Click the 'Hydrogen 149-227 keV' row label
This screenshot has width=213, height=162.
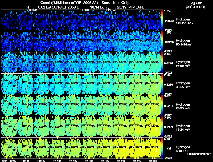[x=184, y=21]
